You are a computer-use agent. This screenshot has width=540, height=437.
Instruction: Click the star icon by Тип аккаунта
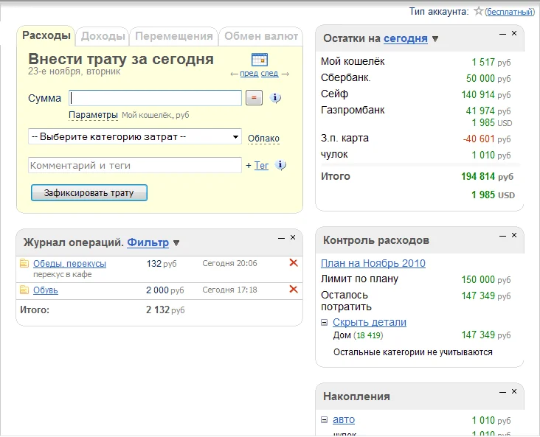coord(479,11)
